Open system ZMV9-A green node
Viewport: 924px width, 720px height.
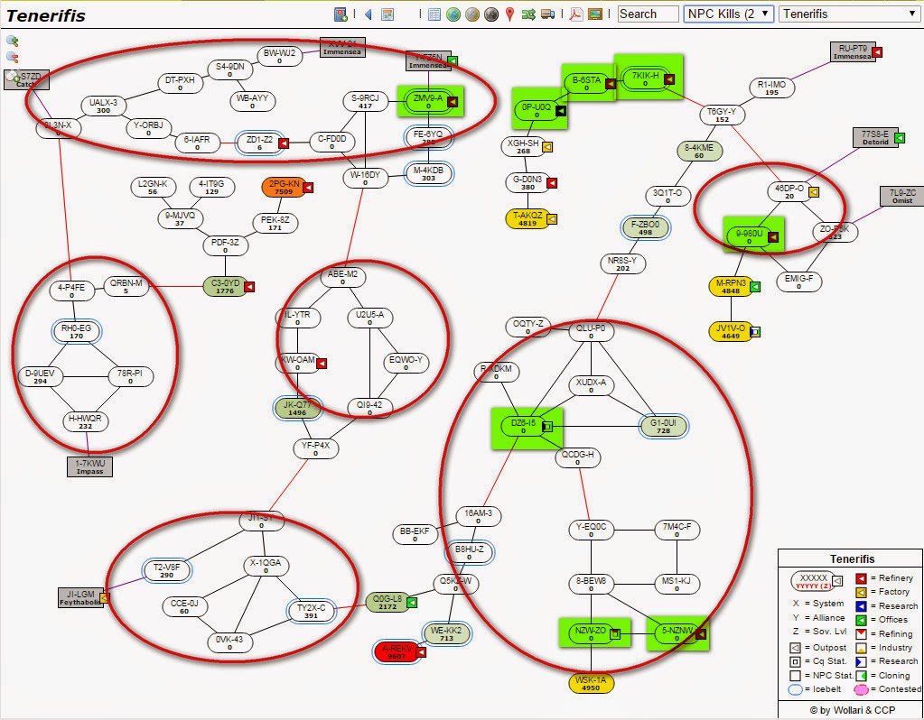(428, 102)
